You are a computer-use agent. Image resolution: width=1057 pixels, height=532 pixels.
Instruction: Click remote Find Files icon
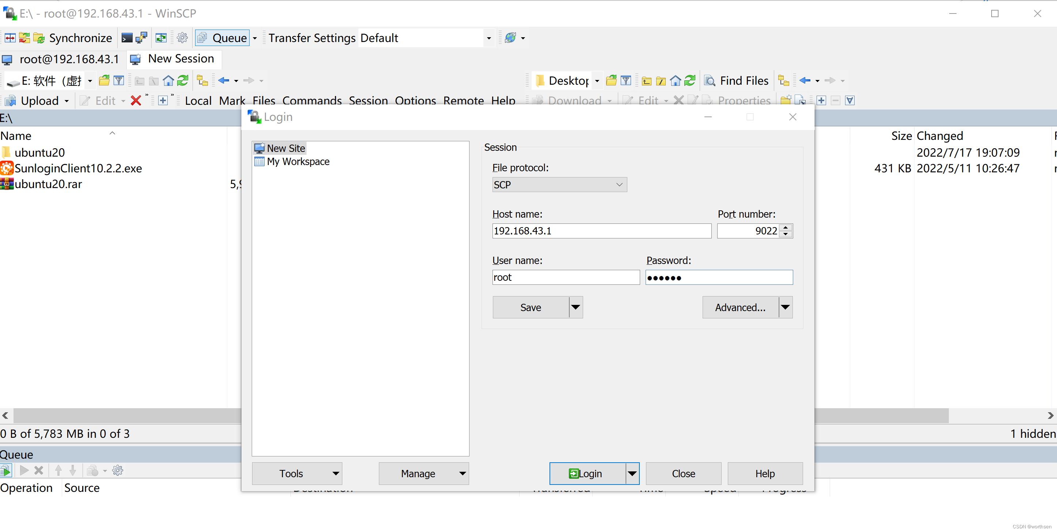[710, 80]
